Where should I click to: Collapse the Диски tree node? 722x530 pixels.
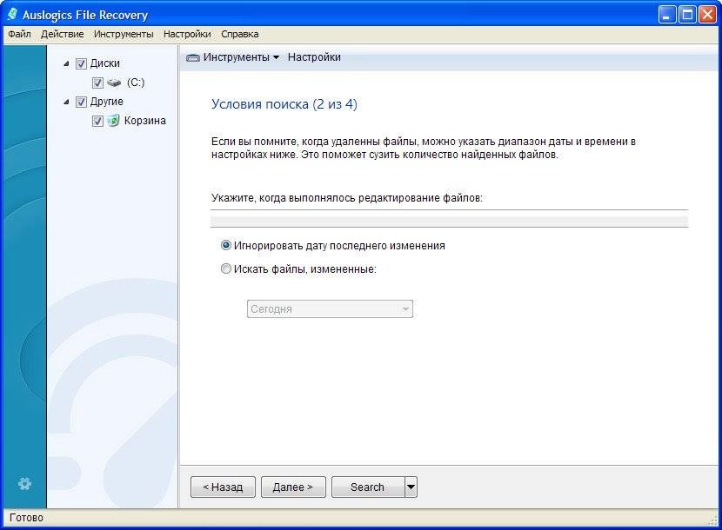coord(66,63)
